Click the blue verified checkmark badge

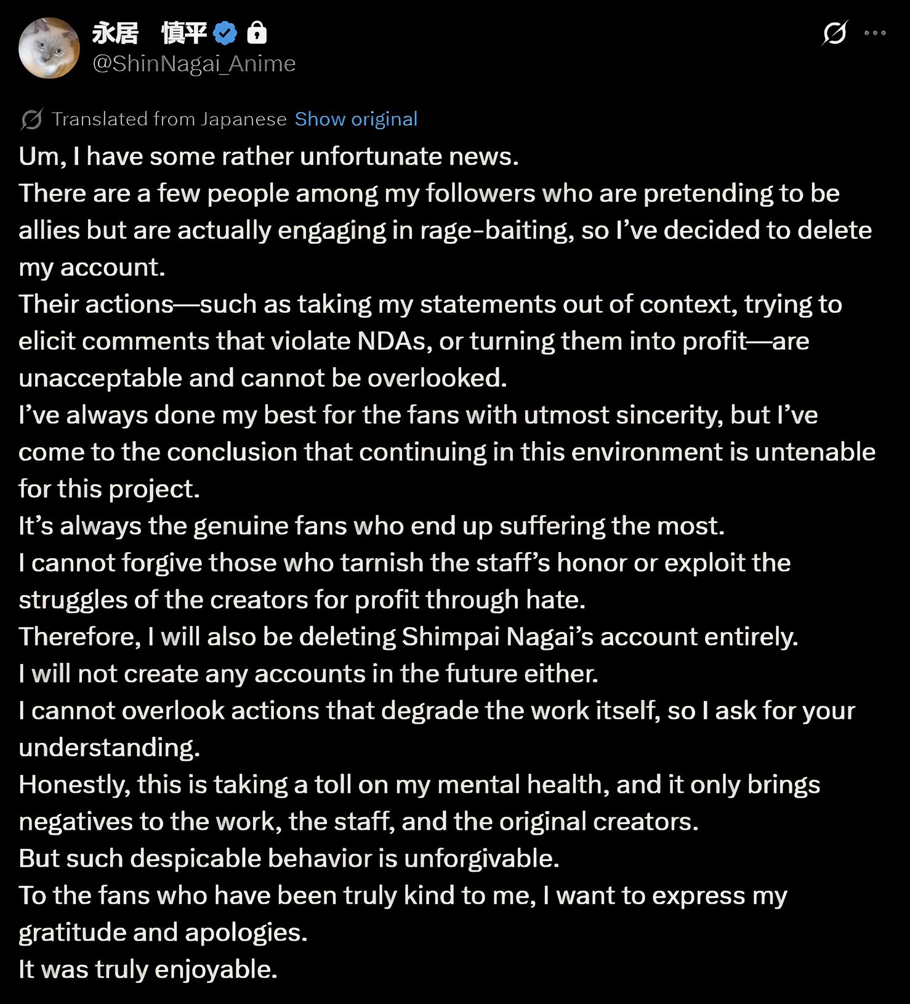225,33
